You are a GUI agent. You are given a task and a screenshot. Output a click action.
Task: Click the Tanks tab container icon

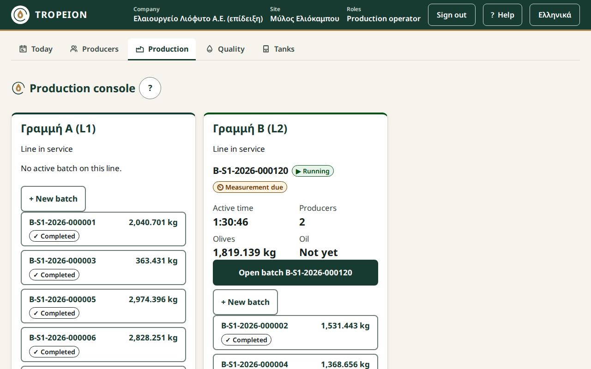[x=266, y=49]
